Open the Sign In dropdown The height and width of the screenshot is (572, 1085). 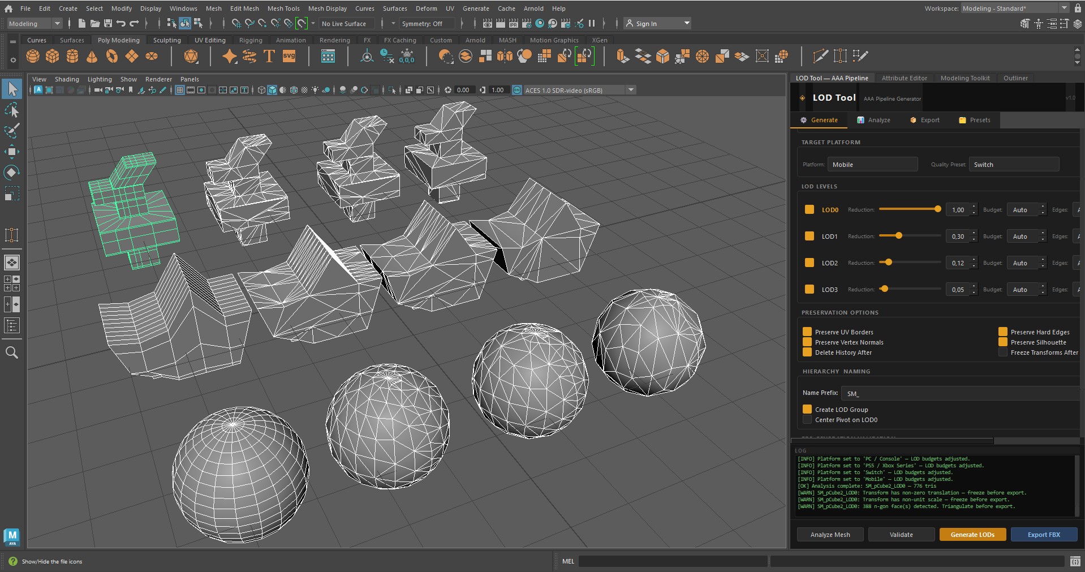tap(658, 23)
